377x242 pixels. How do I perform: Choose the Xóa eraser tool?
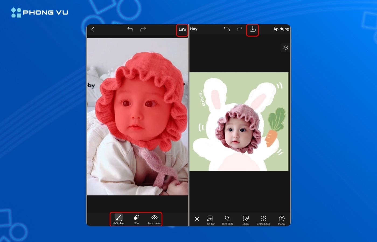[x=137, y=219]
